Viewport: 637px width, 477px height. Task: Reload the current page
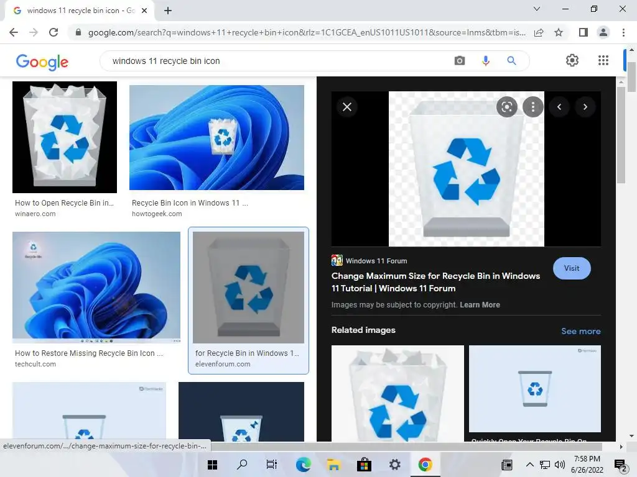coord(53,32)
